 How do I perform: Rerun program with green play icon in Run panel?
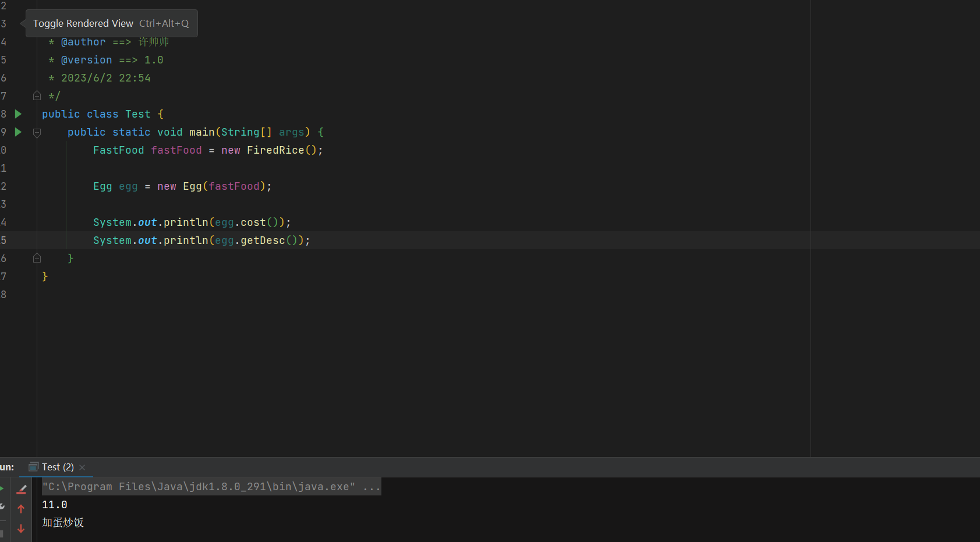(2, 488)
